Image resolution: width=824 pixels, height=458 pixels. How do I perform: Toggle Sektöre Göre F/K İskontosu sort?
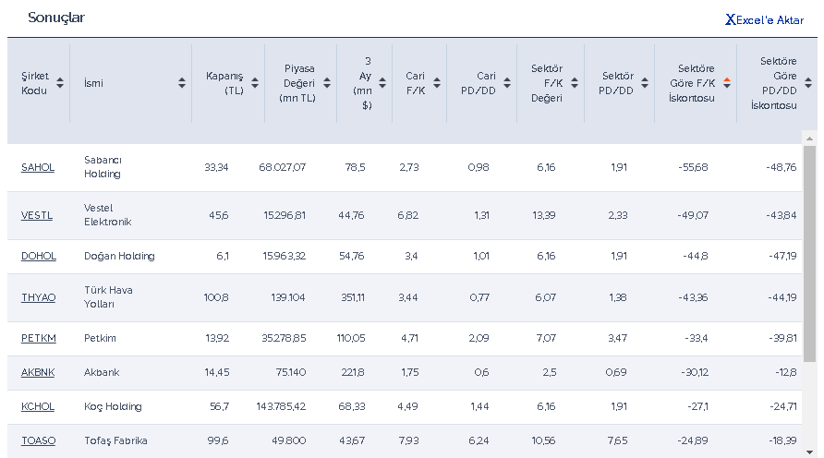(727, 83)
